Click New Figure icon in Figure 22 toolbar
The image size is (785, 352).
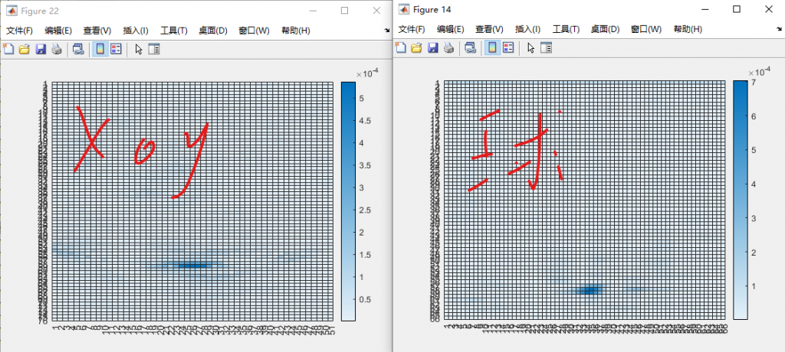coord(9,50)
